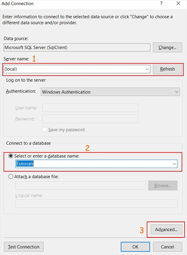Viewport: 187px width, 255px height.
Task: Click the Change data source button
Action: coord(167,47)
